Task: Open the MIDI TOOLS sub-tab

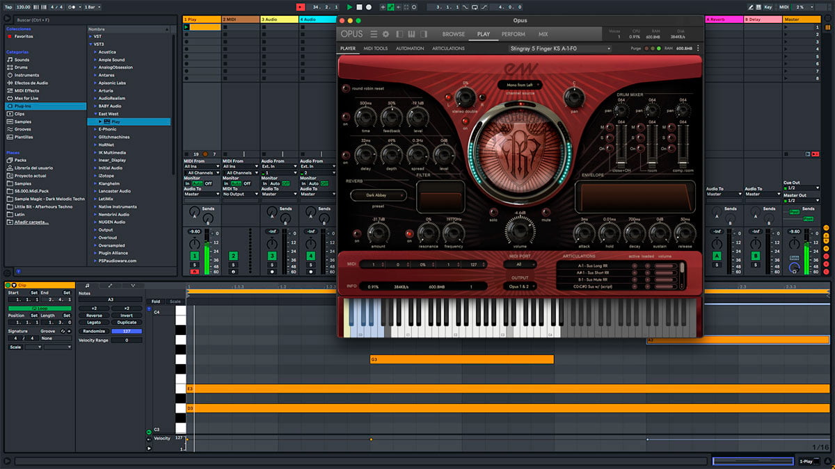Action: click(x=376, y=49)
